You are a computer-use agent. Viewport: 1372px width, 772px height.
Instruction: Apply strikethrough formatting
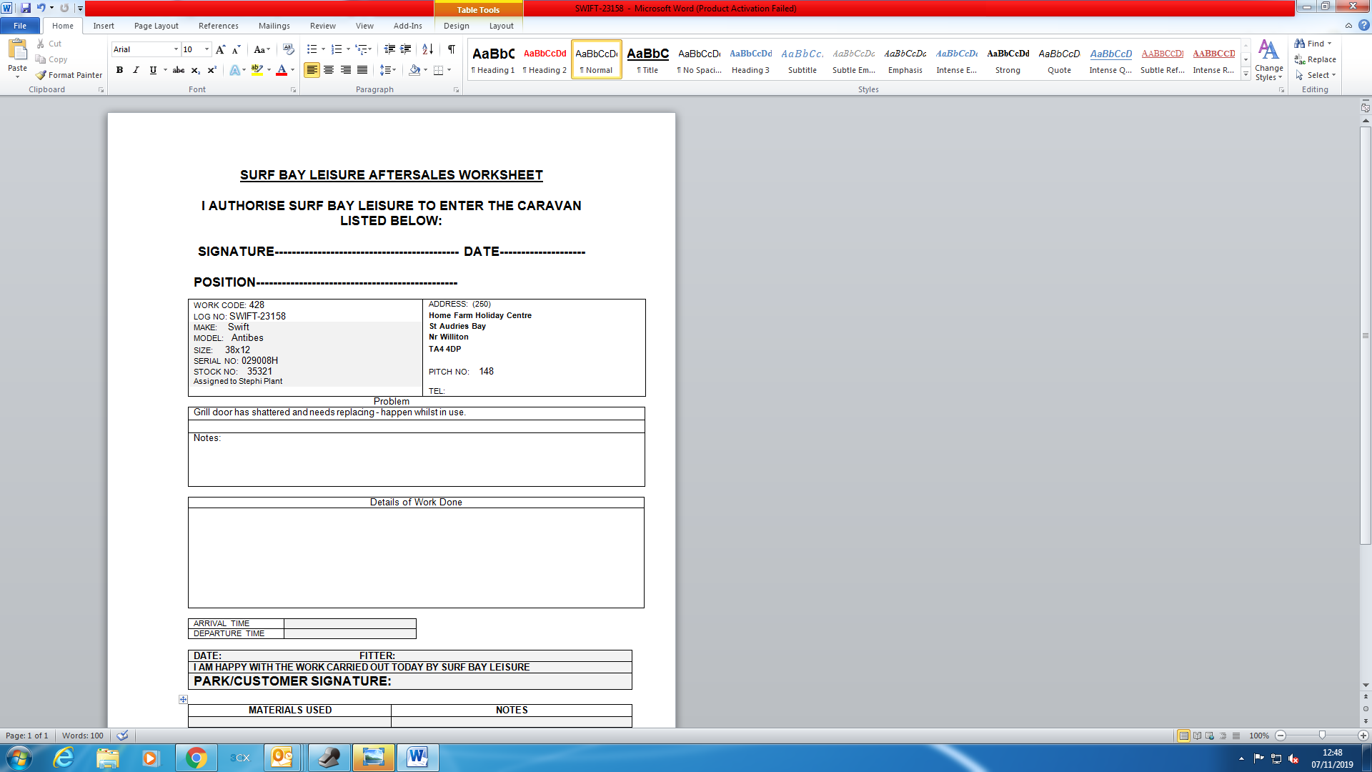[179, 70]
